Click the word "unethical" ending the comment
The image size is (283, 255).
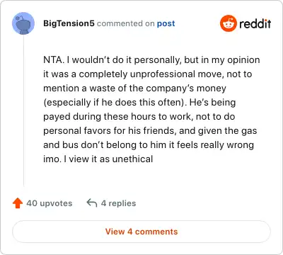[132, 159]
